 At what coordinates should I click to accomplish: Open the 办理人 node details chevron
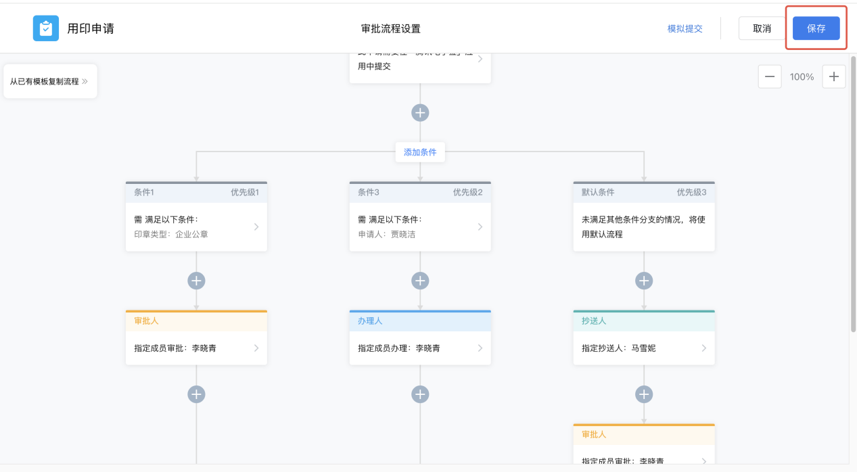pyautogui.click(x=481, y=348)
